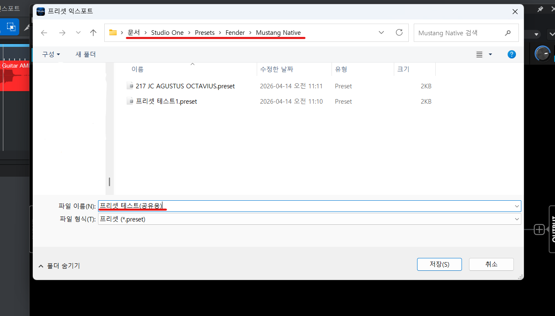Image resolution: width=555 pixels, height=316 pixels.
Task: Collapse folders with 폴더 숨기기
Action: [x=59, y=266]
